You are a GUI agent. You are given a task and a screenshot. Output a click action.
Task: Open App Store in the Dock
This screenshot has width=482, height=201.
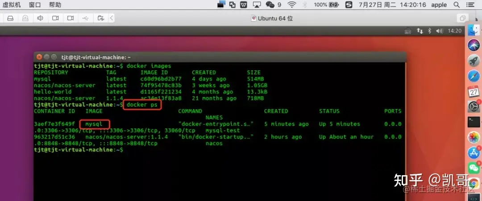tap(474, 152)
